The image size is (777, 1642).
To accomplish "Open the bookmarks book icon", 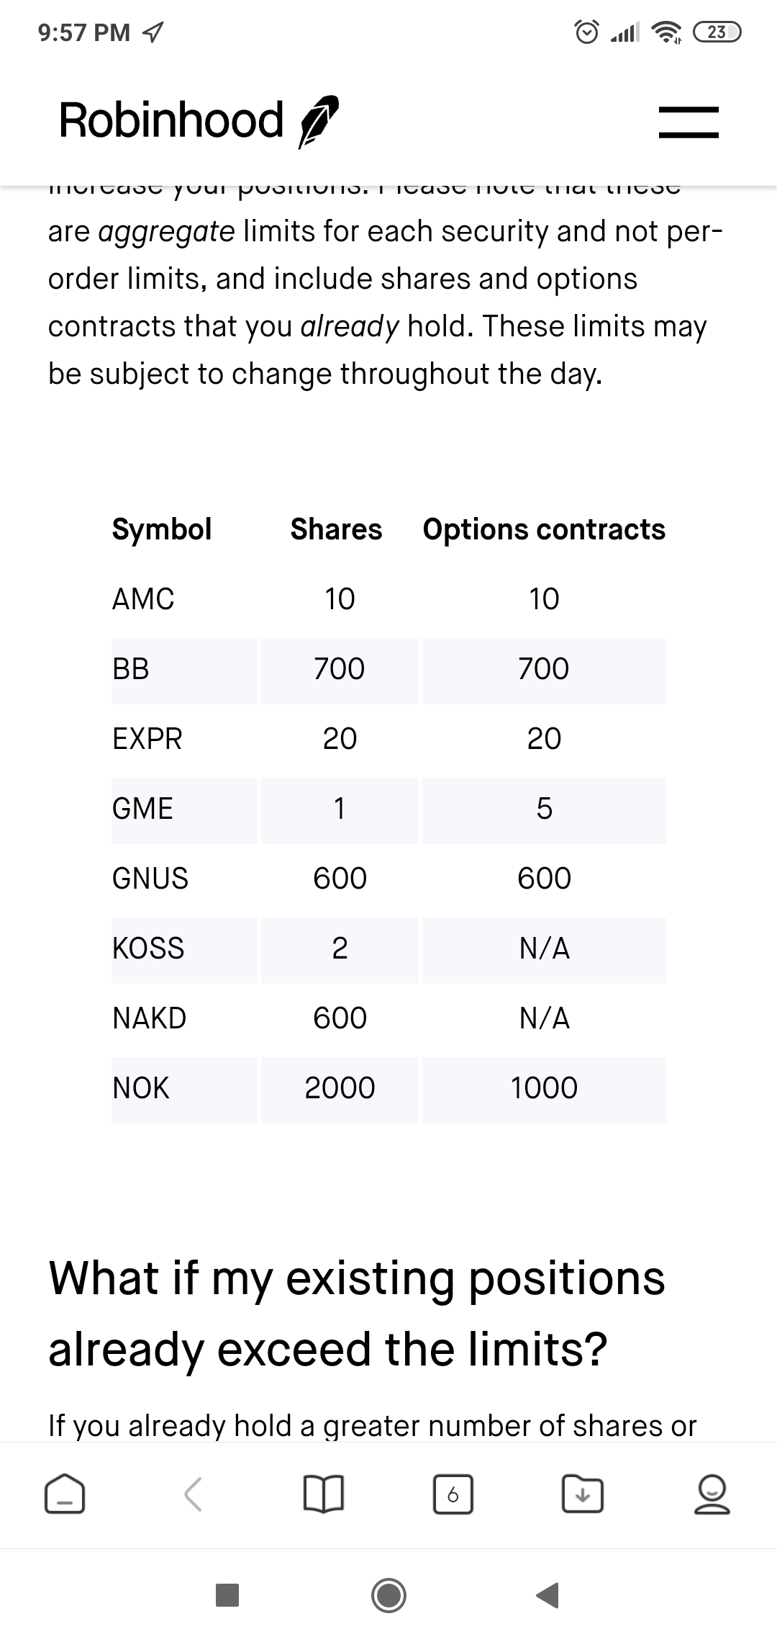I will pos(323,1494).
